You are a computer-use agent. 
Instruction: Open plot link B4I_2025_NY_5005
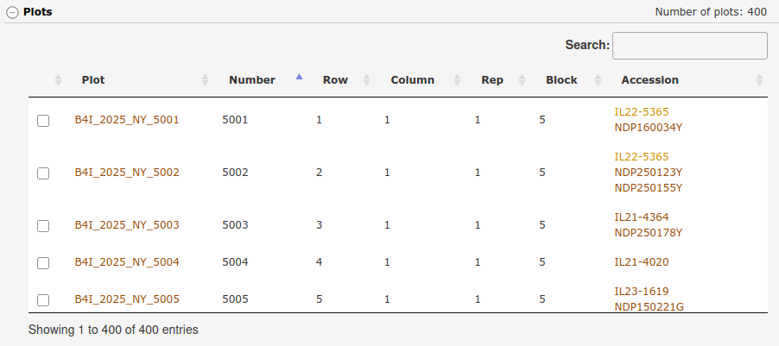[127, 299]
